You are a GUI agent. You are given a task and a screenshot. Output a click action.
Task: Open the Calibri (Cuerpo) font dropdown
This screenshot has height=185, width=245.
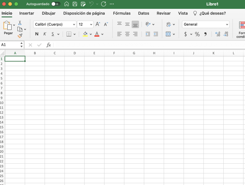point(55,24)
